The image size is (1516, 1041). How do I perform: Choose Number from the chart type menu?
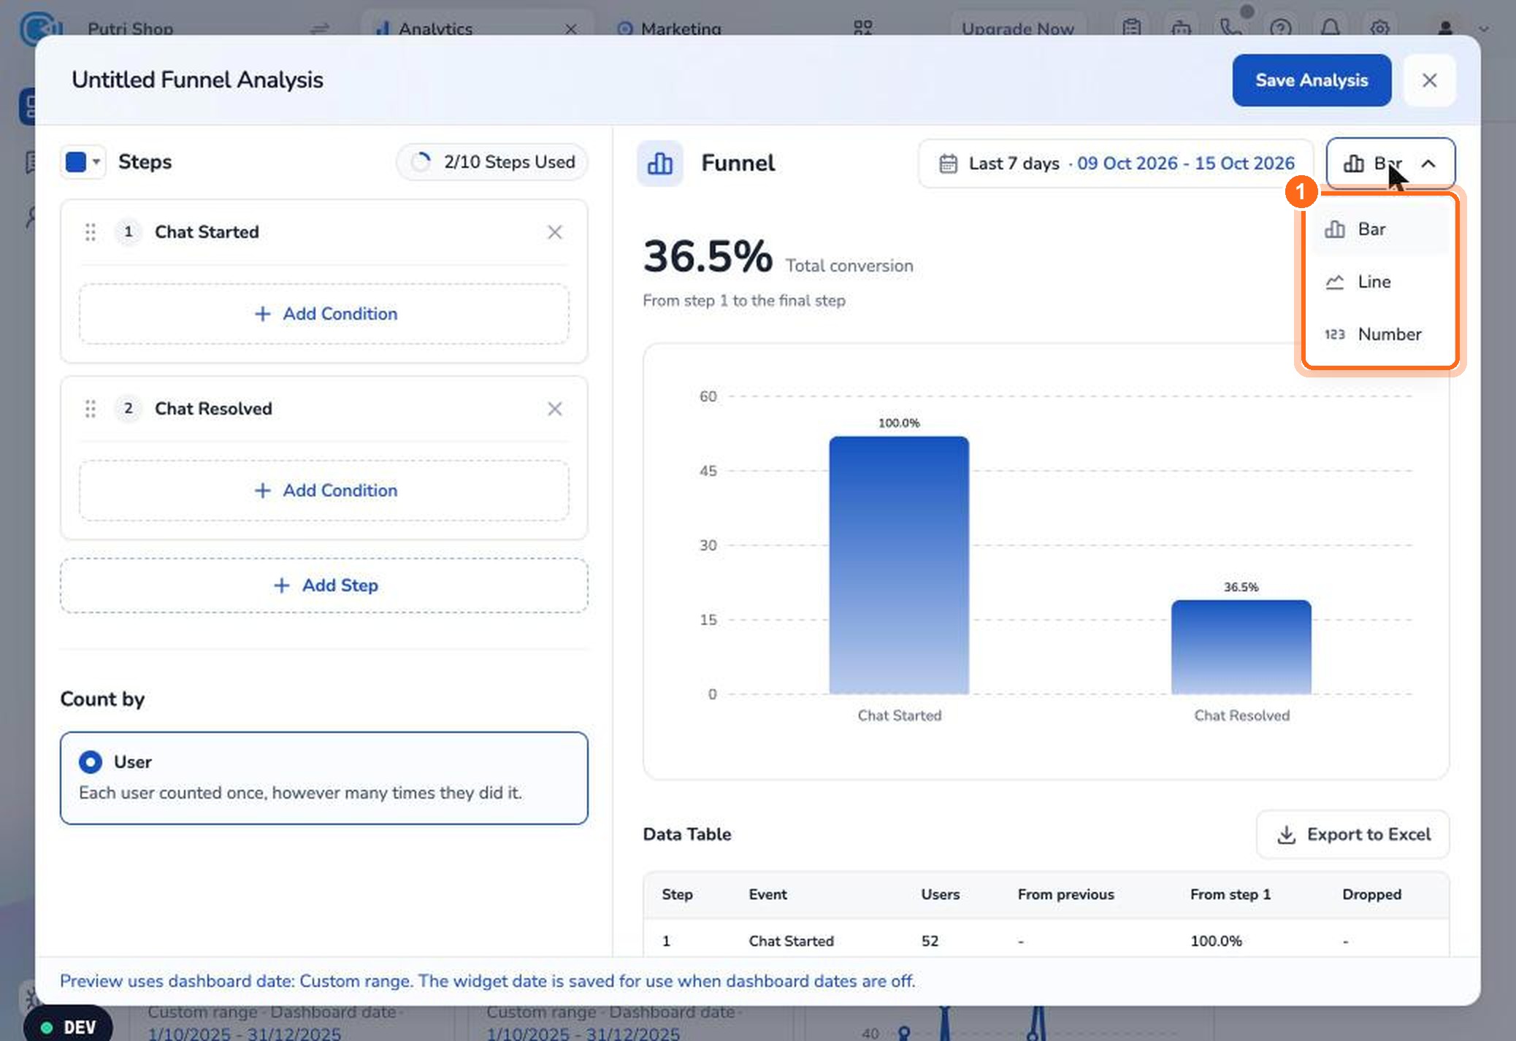[x=1380, y=334]
